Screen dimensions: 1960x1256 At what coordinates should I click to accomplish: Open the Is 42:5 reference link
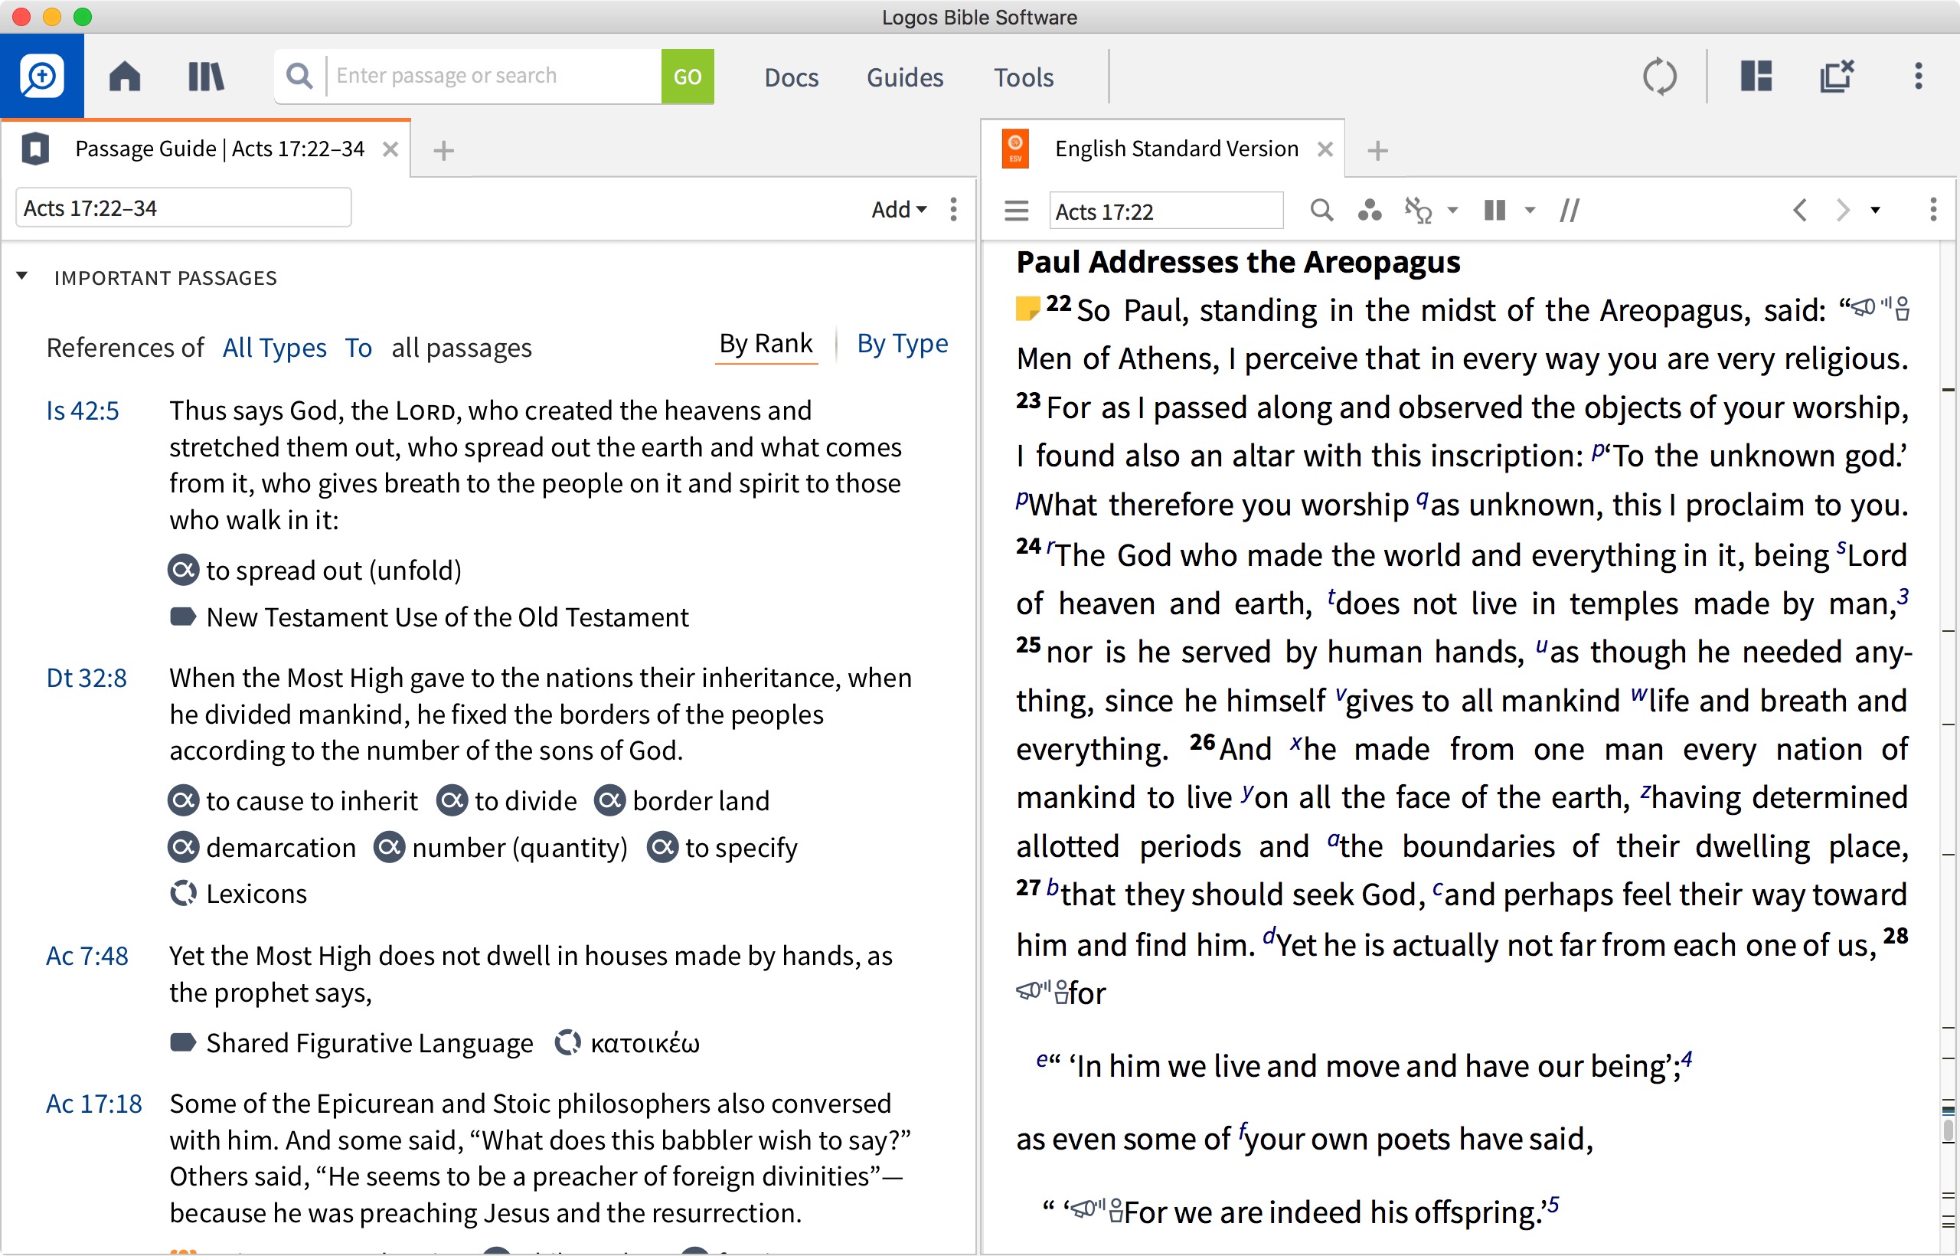(x=83, y=411)
